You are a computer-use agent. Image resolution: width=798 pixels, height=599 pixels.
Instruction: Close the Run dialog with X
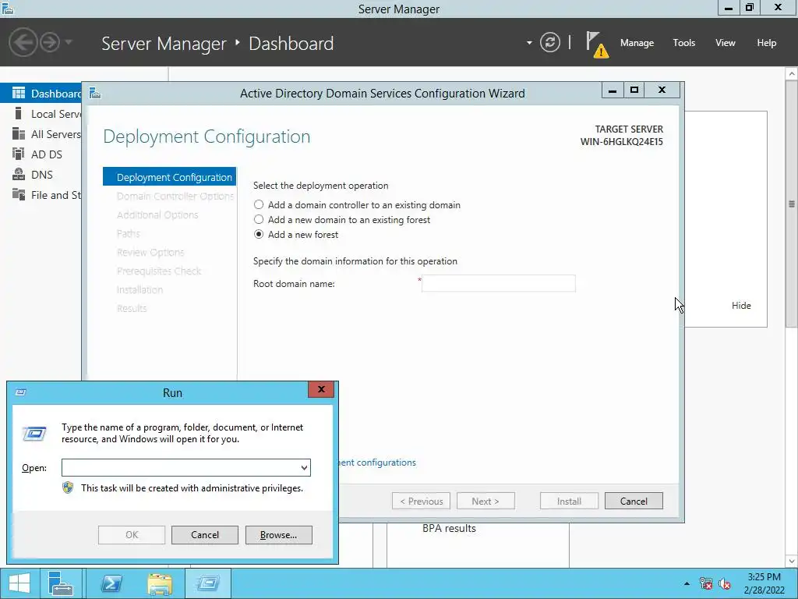click(321, 390)
